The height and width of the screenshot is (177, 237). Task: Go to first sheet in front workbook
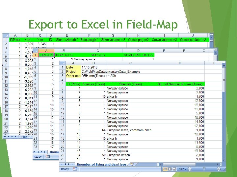click(62, 164)
